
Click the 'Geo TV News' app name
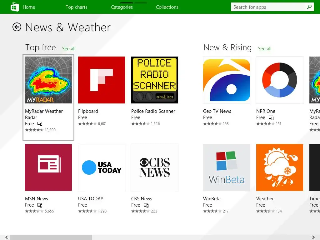[217, 111]
